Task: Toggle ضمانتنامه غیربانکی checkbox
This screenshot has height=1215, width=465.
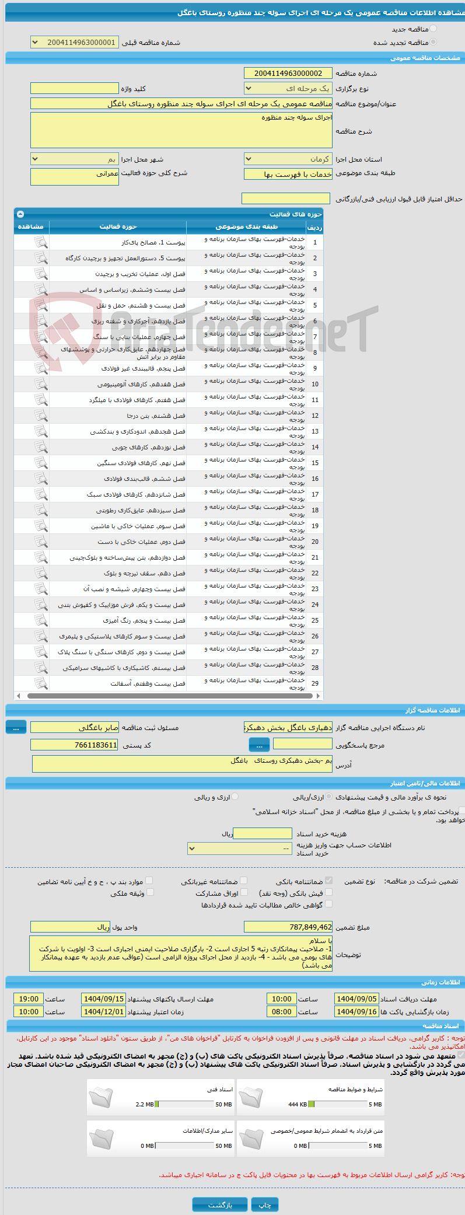Action: [x=244, y=881]
